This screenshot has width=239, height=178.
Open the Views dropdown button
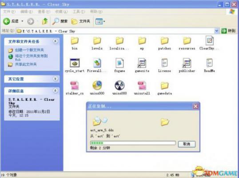coord(100,21)
